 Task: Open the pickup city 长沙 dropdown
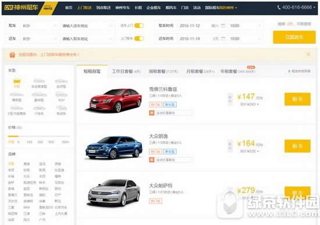tap(39, 26)
